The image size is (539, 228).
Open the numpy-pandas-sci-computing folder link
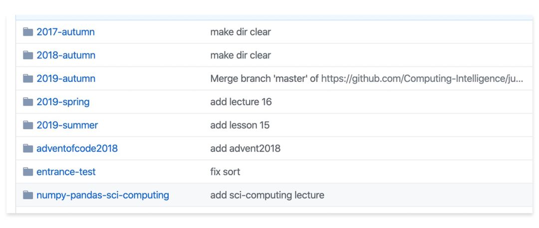102,195
